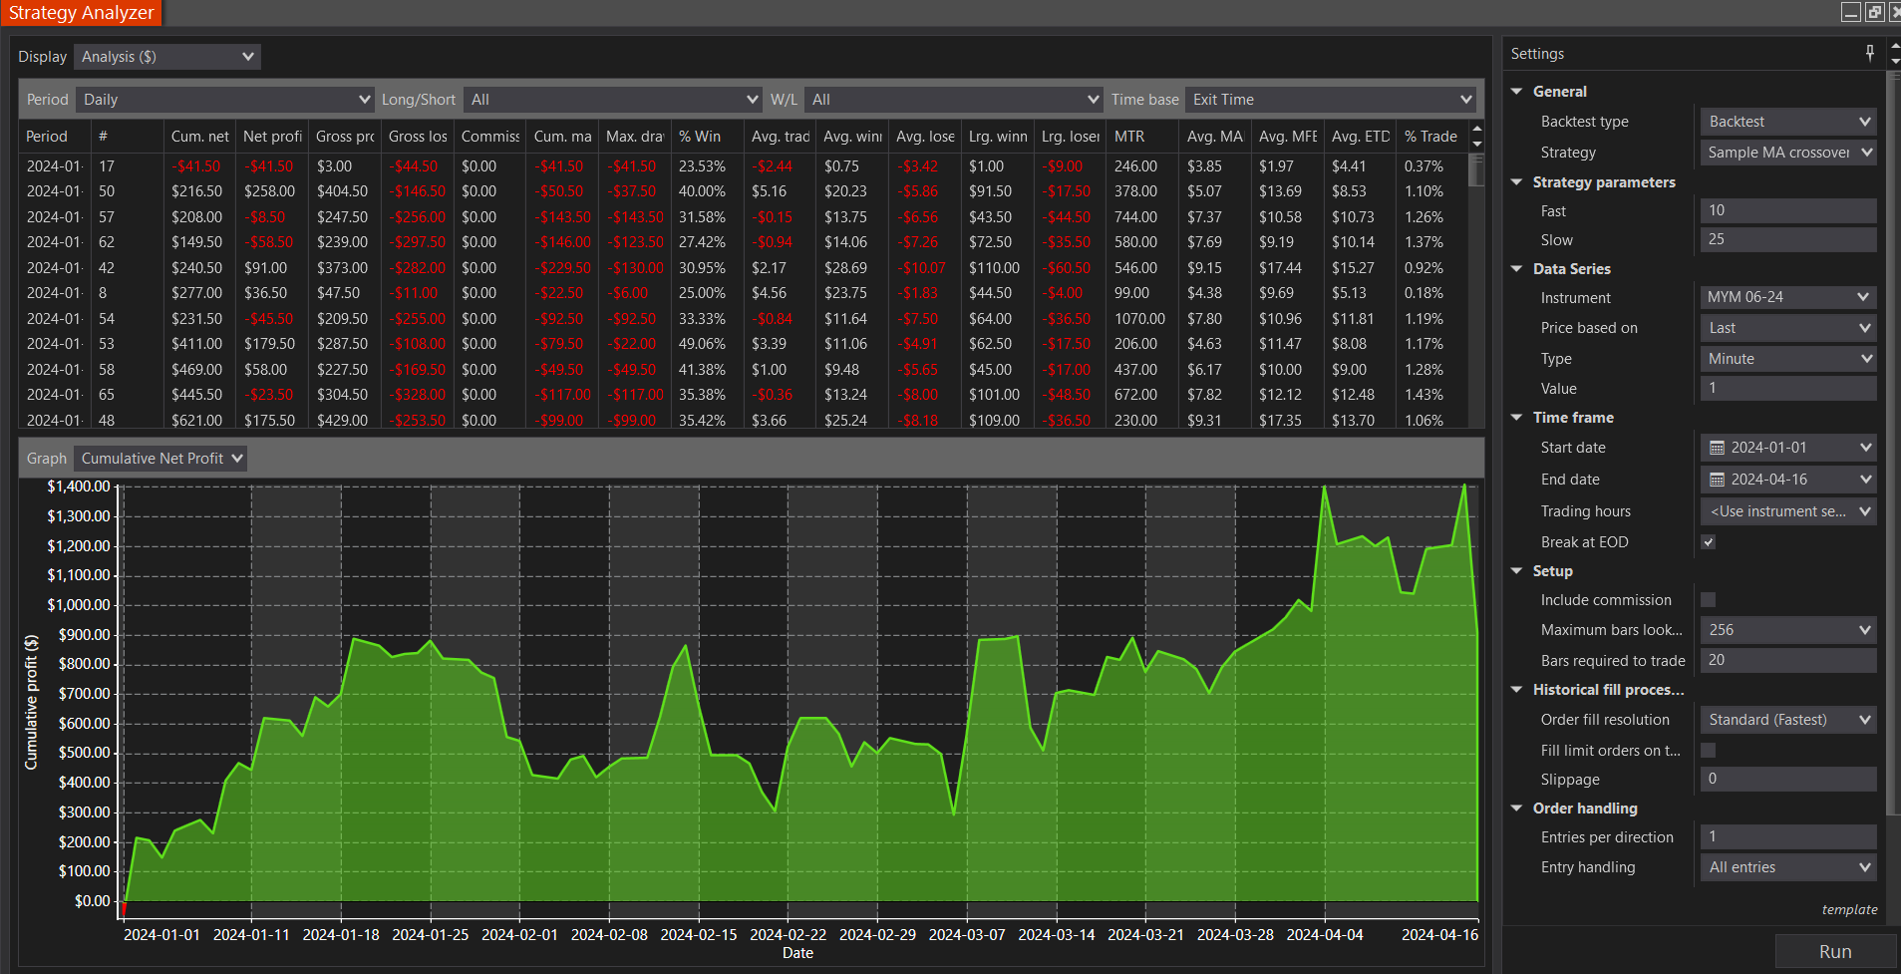The image size is (1901, 974).
Task: Open the Period Daily dropdown
Action: coord(224,100)
